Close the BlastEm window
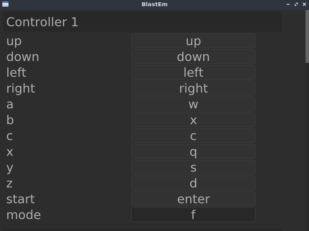Viewport: 309px width, 231px height. coord(304,4)
